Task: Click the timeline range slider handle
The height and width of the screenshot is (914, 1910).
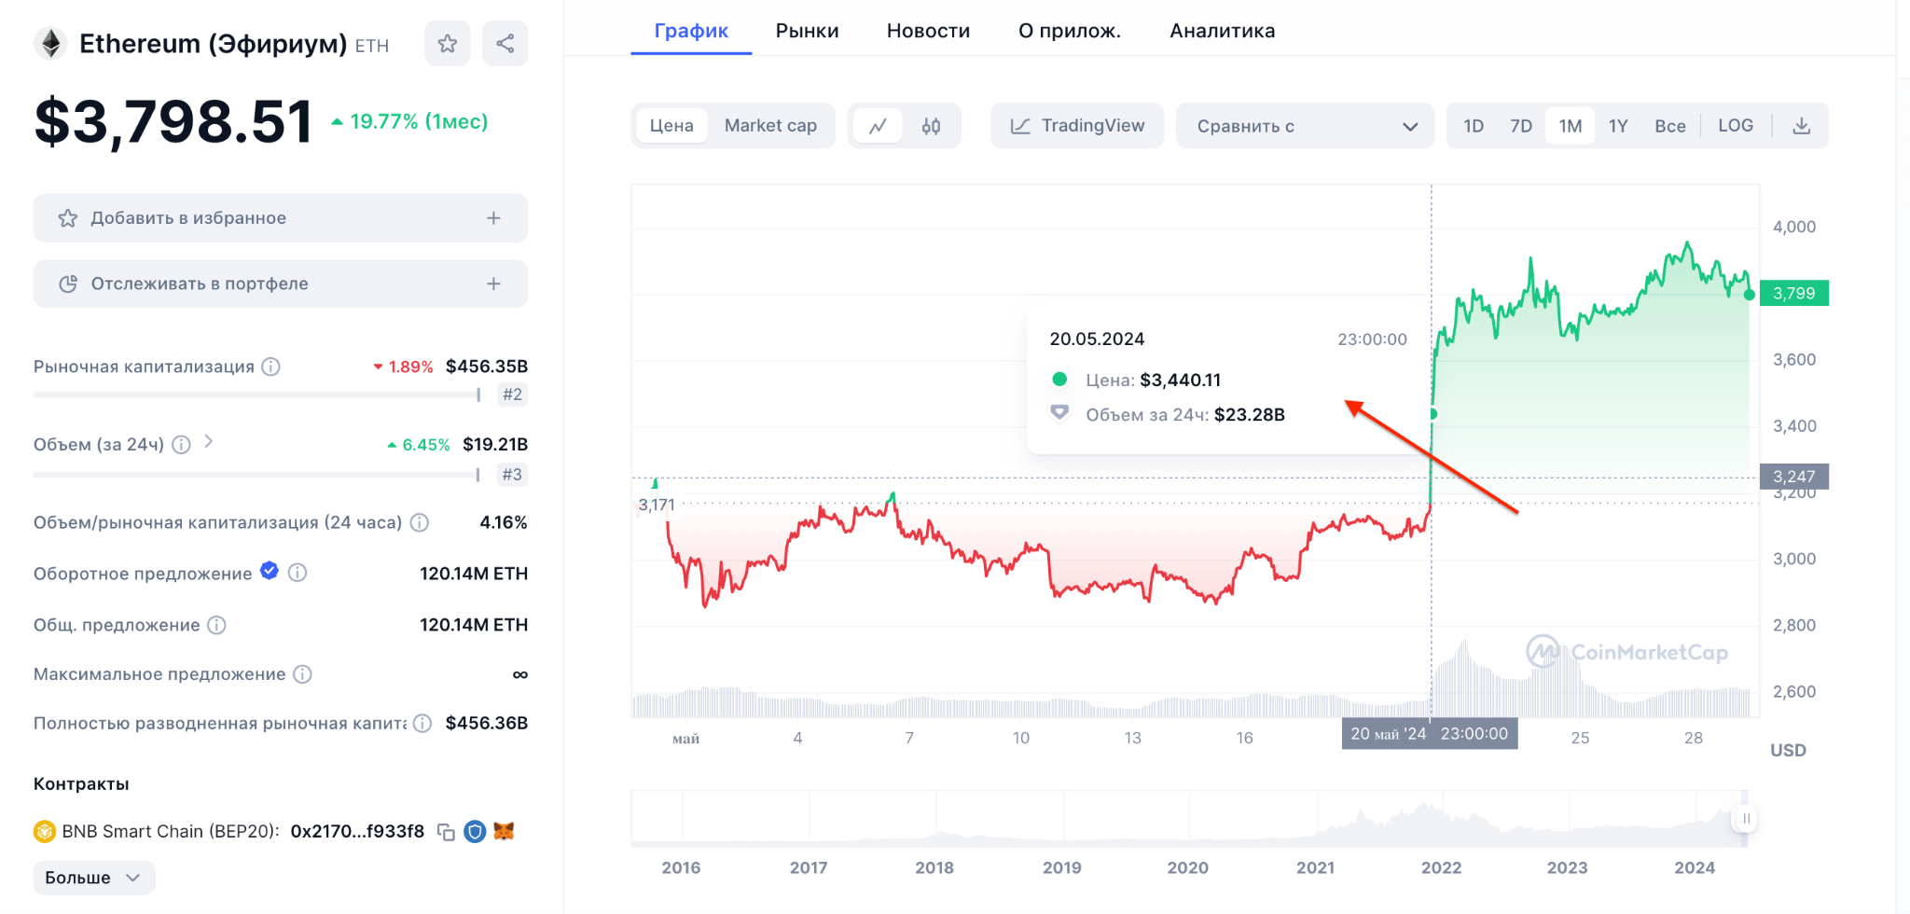Action: (1746, 819)
